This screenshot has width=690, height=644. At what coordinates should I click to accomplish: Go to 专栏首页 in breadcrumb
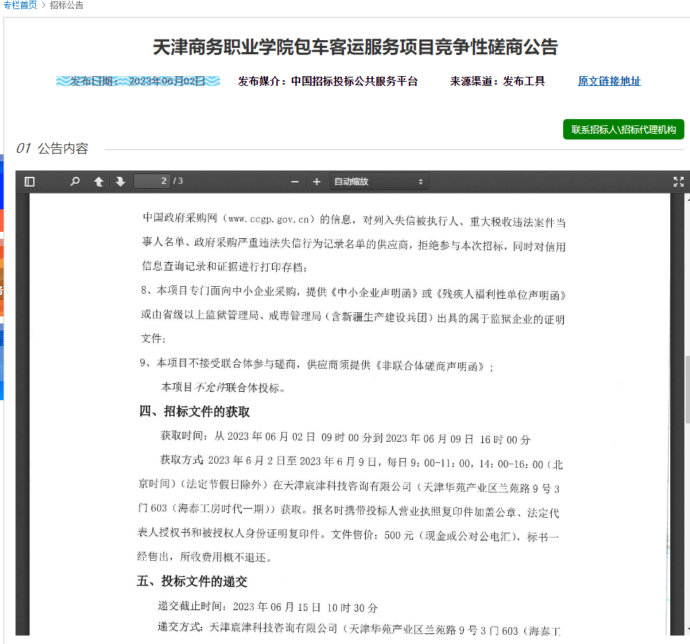point(20,5)
